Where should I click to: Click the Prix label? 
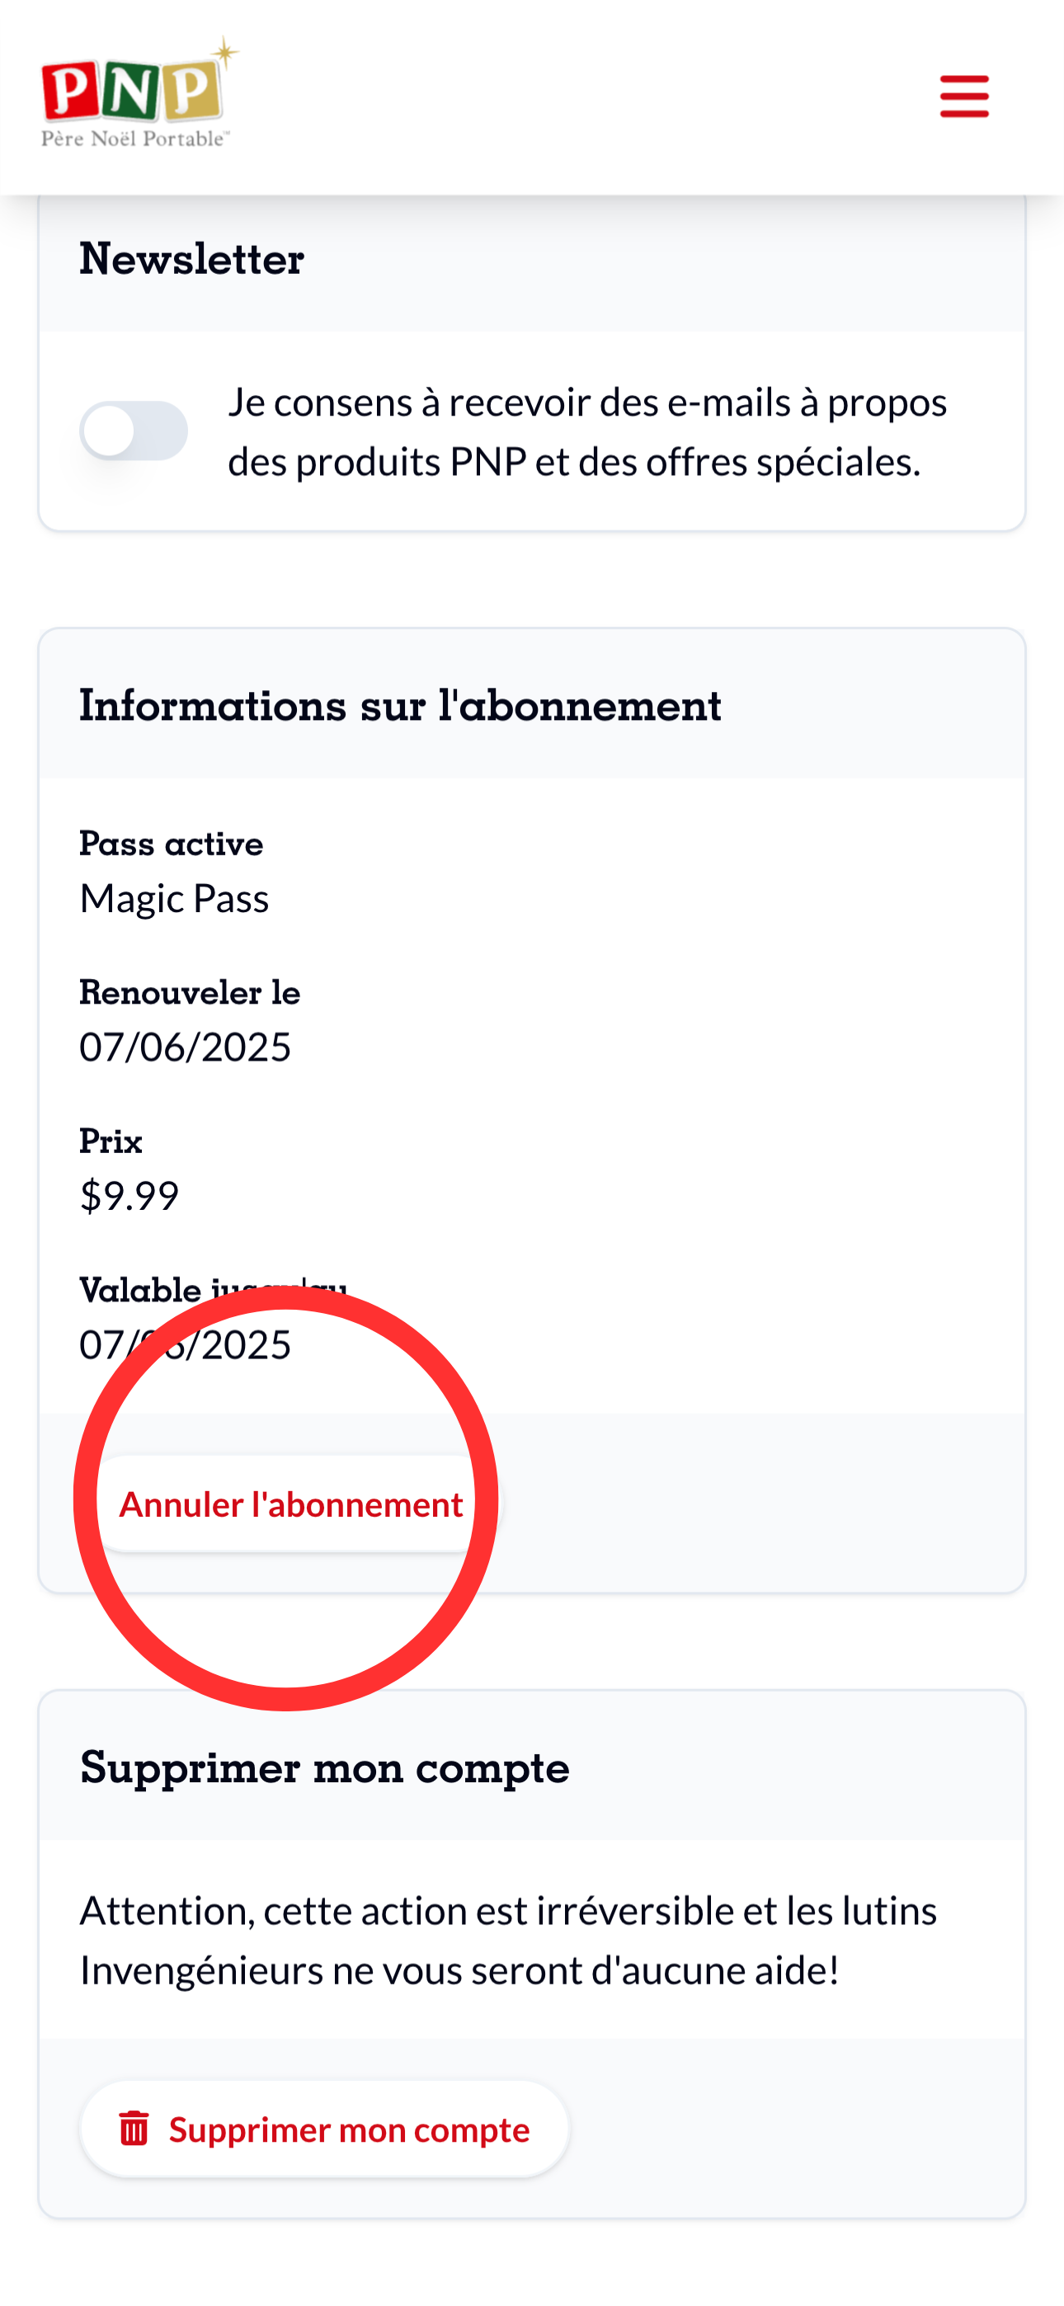[x=111, y=1141]
